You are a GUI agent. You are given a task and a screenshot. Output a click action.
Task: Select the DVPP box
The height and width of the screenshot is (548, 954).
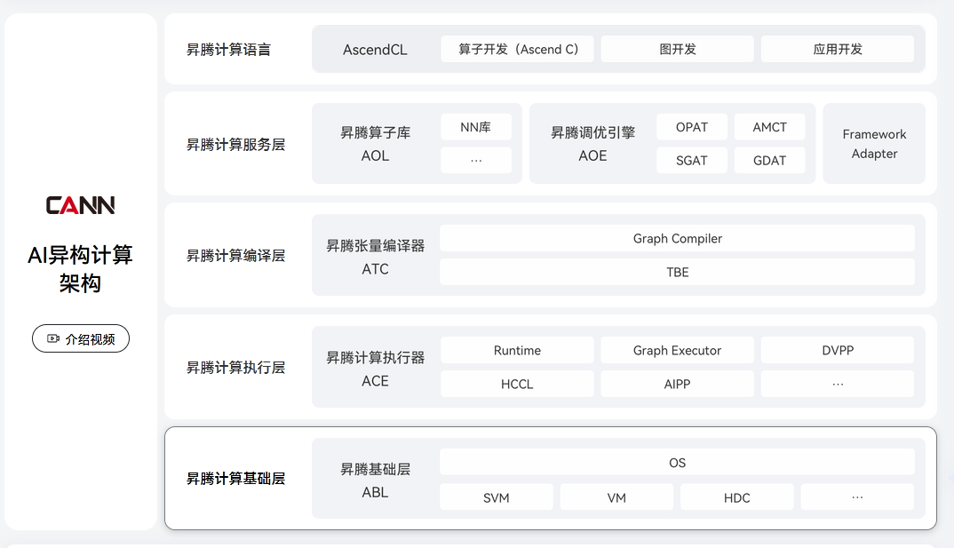coord(837,350)
